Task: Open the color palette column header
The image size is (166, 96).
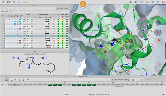Action: pos(21,16)
